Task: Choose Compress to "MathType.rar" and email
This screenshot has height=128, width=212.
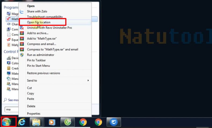Action: click(53, 49)
